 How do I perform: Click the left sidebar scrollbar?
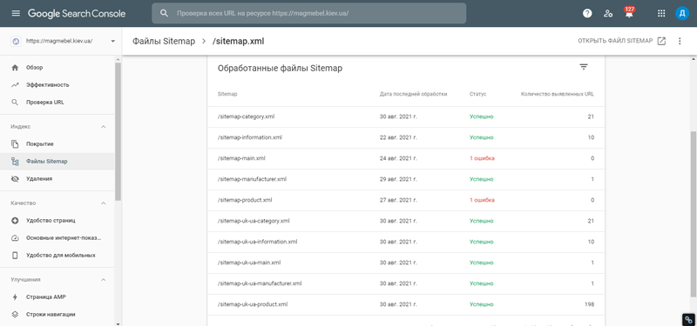(x=118, y=131)
